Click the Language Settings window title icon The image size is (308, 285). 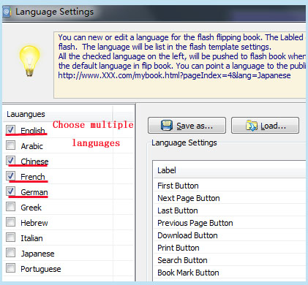tap(7, 12)
